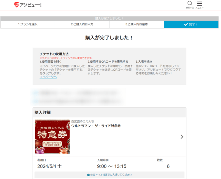The height and width of the screenshot is (179, 221).
Task: Click the ticket count 6
Action: [168, 166]
